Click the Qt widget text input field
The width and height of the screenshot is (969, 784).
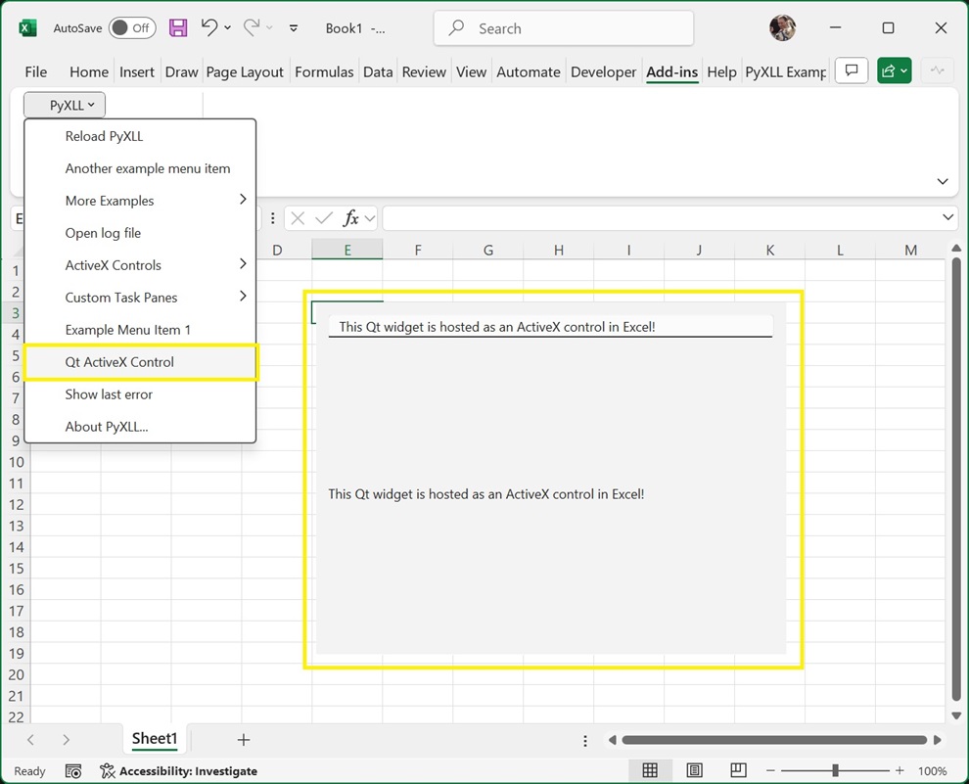coord(550,327)
